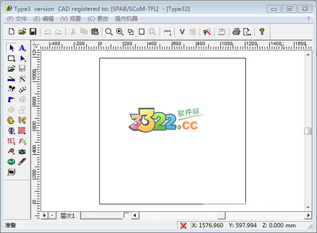Click the vertical scrollbar down arrow

308,207
